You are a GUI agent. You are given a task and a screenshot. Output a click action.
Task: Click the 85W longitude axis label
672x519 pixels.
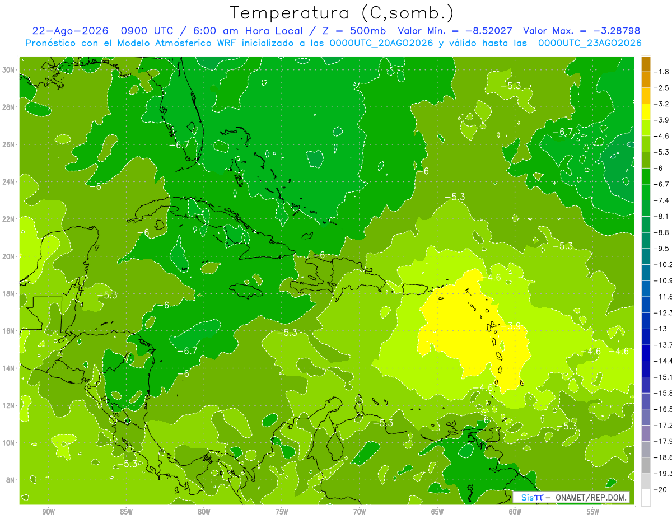coord(127,512)
